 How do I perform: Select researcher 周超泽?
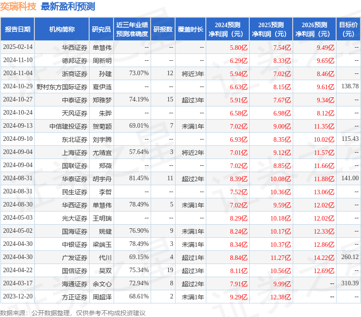pos(102,297)
